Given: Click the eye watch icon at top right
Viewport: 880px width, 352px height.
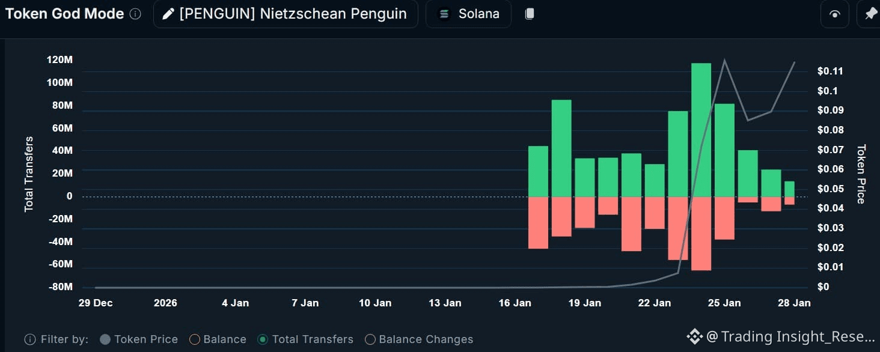Looking at the screenshot, I should pyautogui.click(x=834, y=14).
